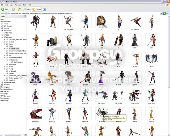Select thumbnail named cloud-render
Viewport: 170px width, 136px height.
[x=135, y=95]
